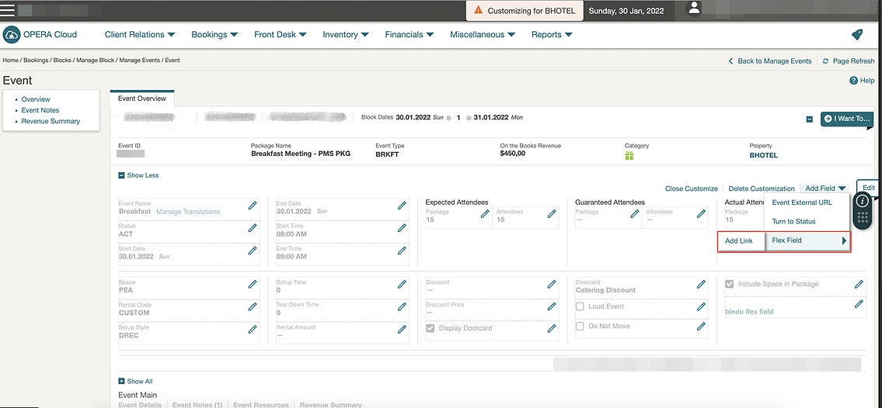Screen dimensions: 882x408
Task: Click the rocket launch icon
Action: click(x=857, y=35)
